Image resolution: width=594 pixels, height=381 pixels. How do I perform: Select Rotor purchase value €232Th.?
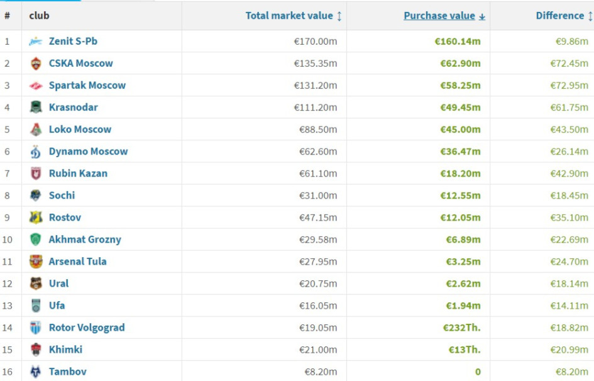coord(462,328)
